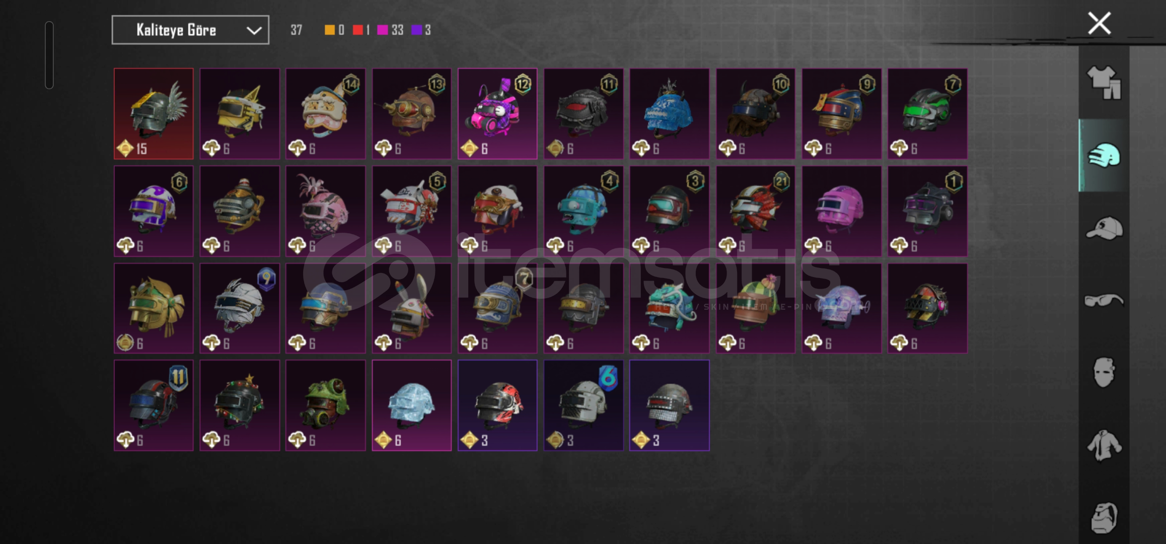Choose the green visor helmet numbered 7
1166x544 pixels.
(927, 114)
